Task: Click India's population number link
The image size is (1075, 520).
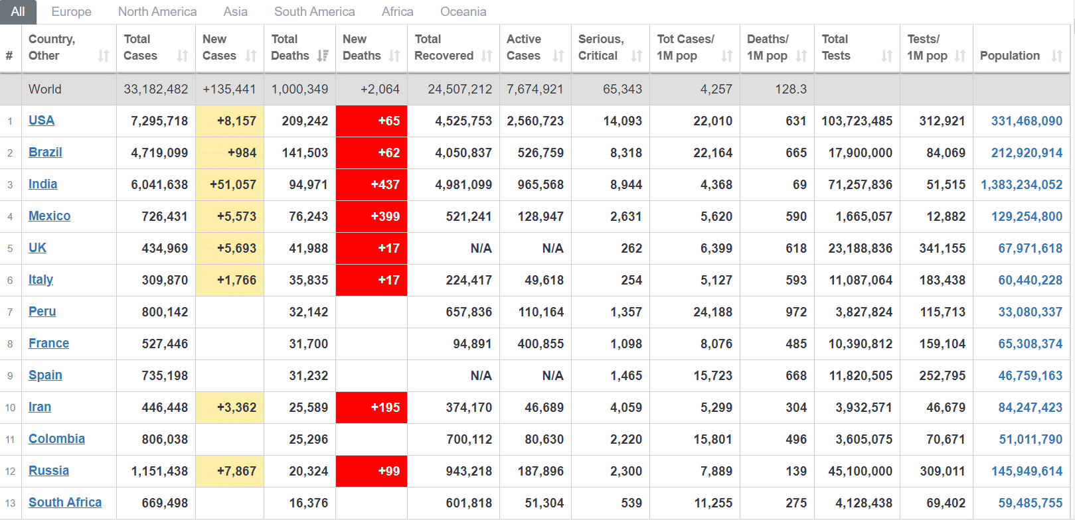Action: [x=1021, y=185]
